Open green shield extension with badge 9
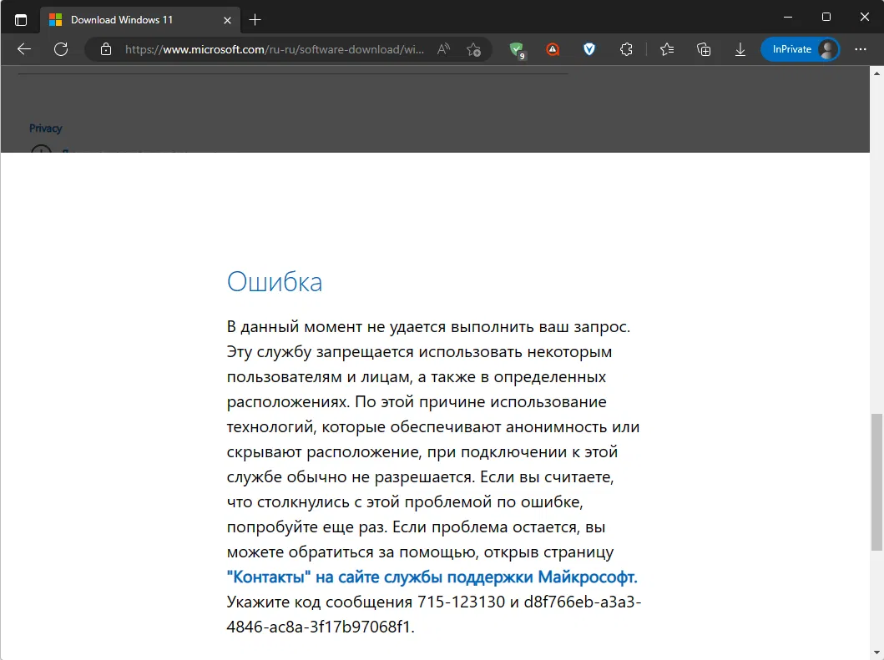 click(x=517, y=49)
